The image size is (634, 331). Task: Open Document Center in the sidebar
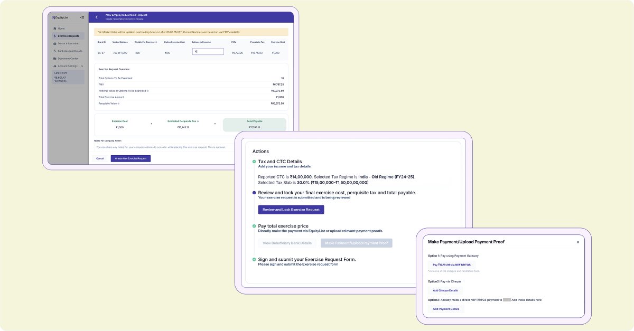point(68,59)
